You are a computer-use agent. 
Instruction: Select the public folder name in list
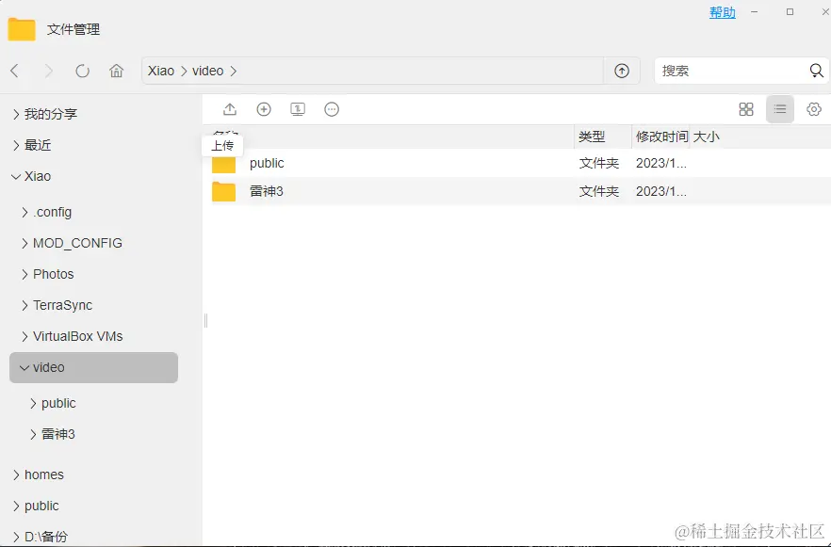click(x=267, y=163)
